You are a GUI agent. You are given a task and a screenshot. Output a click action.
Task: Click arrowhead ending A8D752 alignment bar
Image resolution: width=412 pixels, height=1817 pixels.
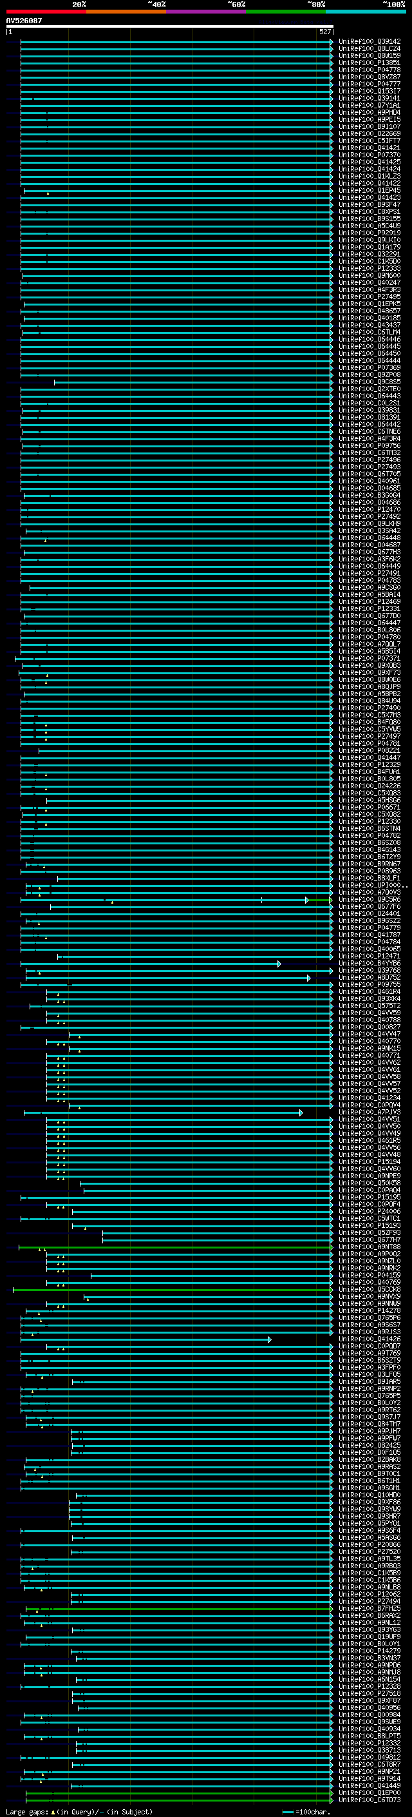click(x=308, y=978)
